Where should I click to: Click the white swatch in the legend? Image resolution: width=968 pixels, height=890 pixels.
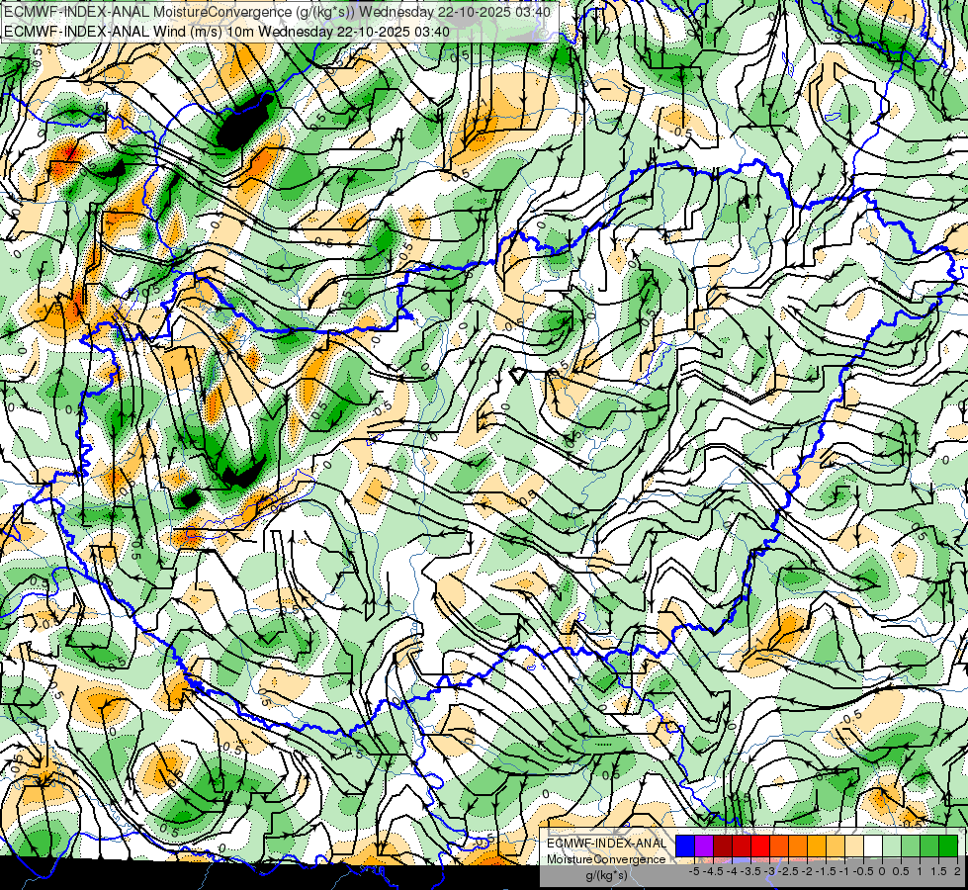[x=873, y=845]
